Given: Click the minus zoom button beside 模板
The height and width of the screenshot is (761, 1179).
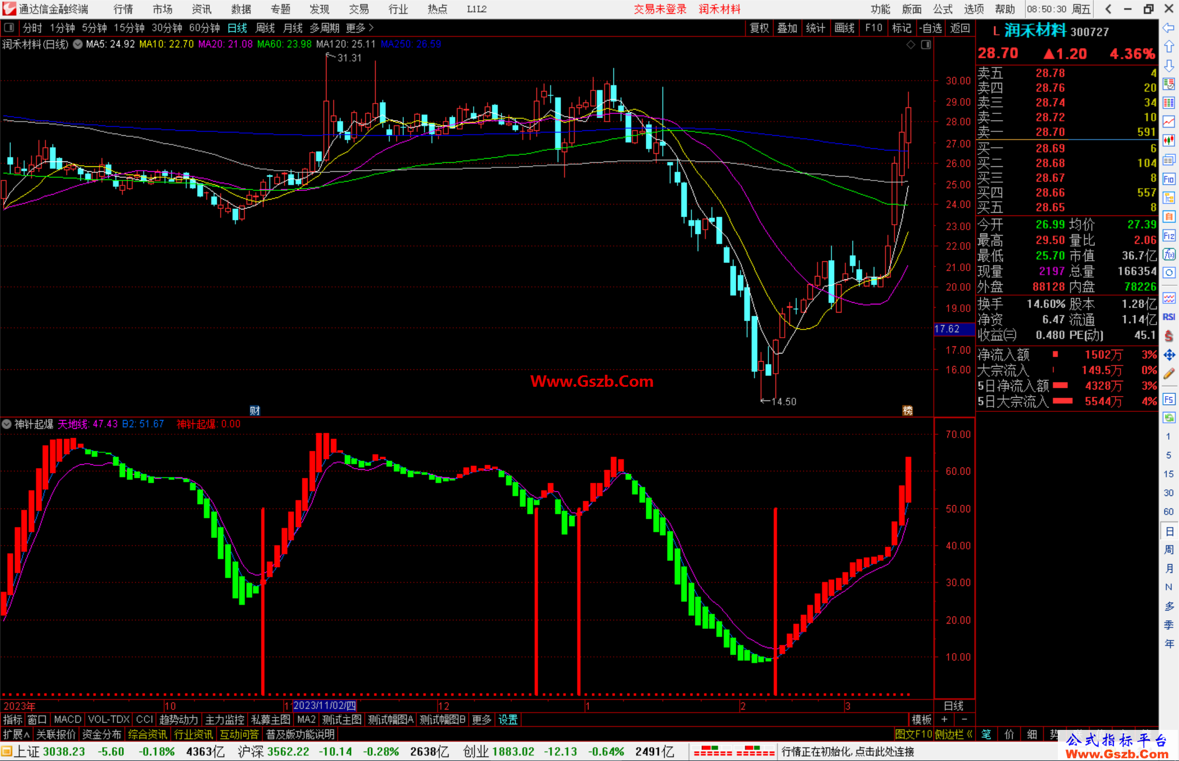Looking at the screenshot, I should click(964, 720).
